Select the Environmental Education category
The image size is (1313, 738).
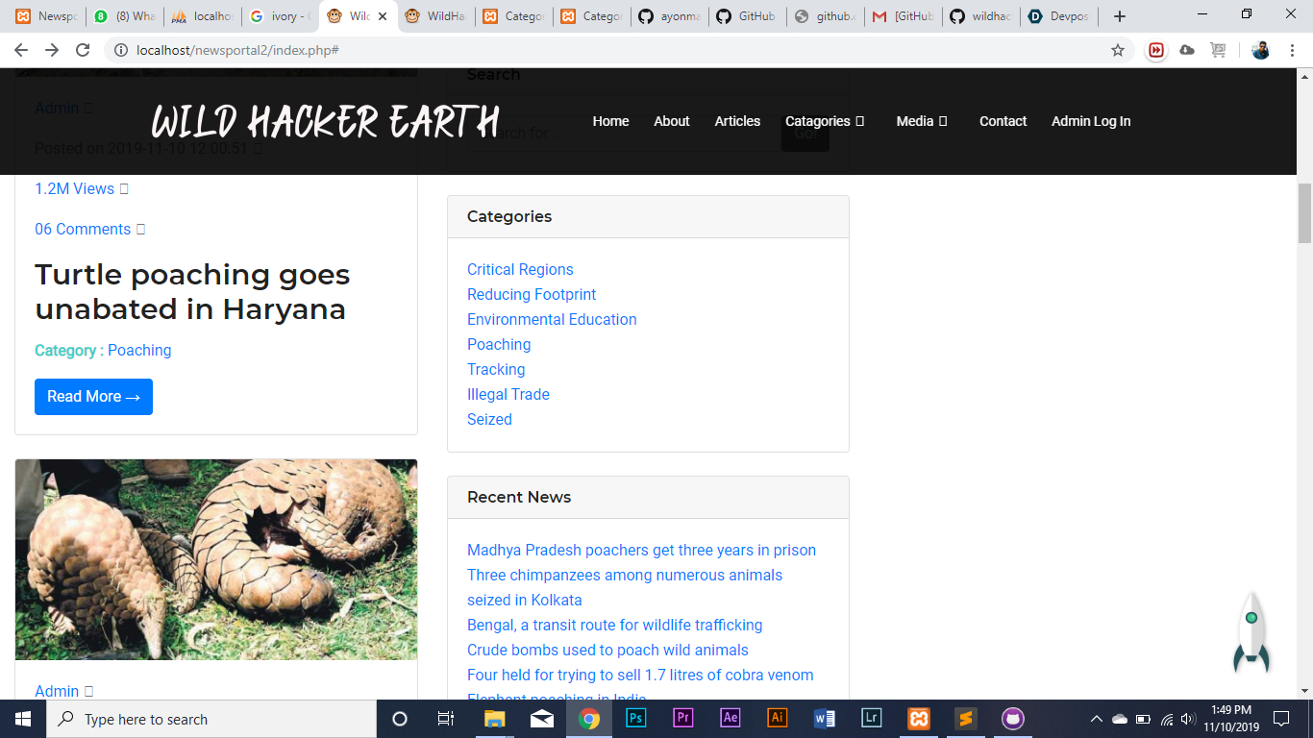(x=552, y=320)
